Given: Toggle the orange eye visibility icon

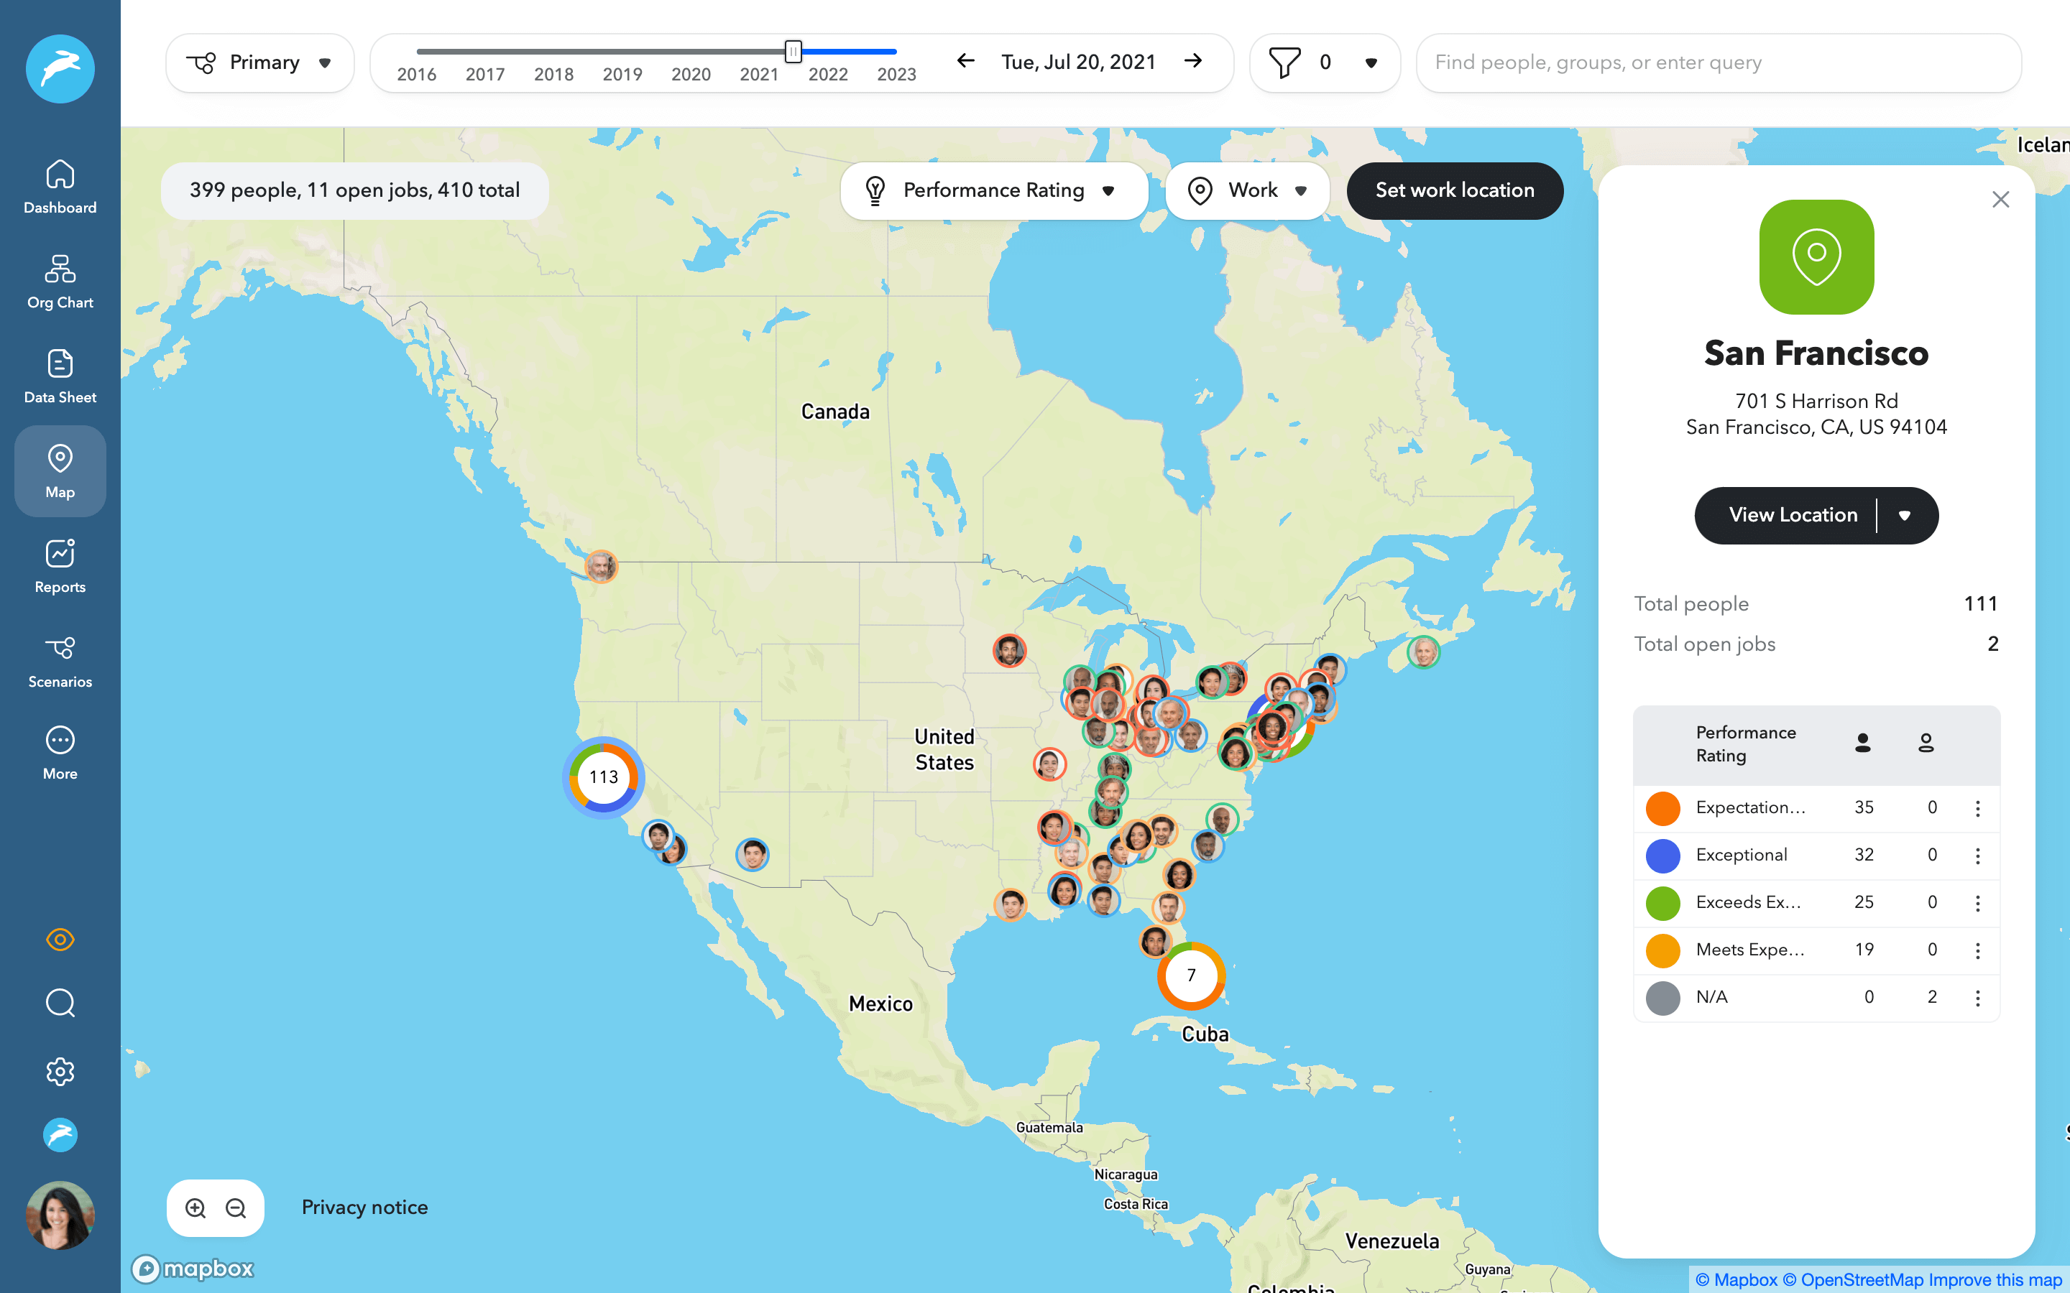Looking at the screenshot, I should coord(60,939).
